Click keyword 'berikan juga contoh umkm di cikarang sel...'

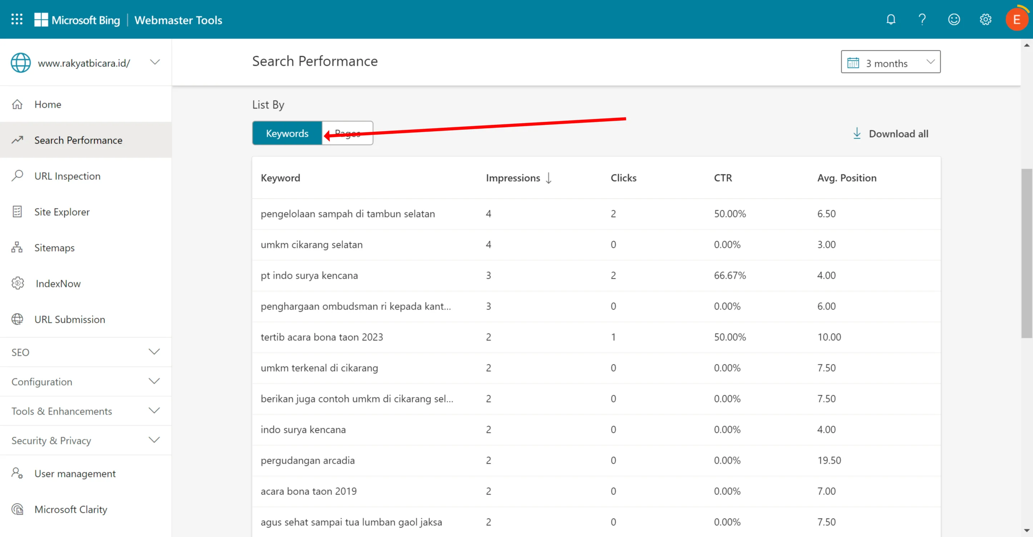(357, 399)
